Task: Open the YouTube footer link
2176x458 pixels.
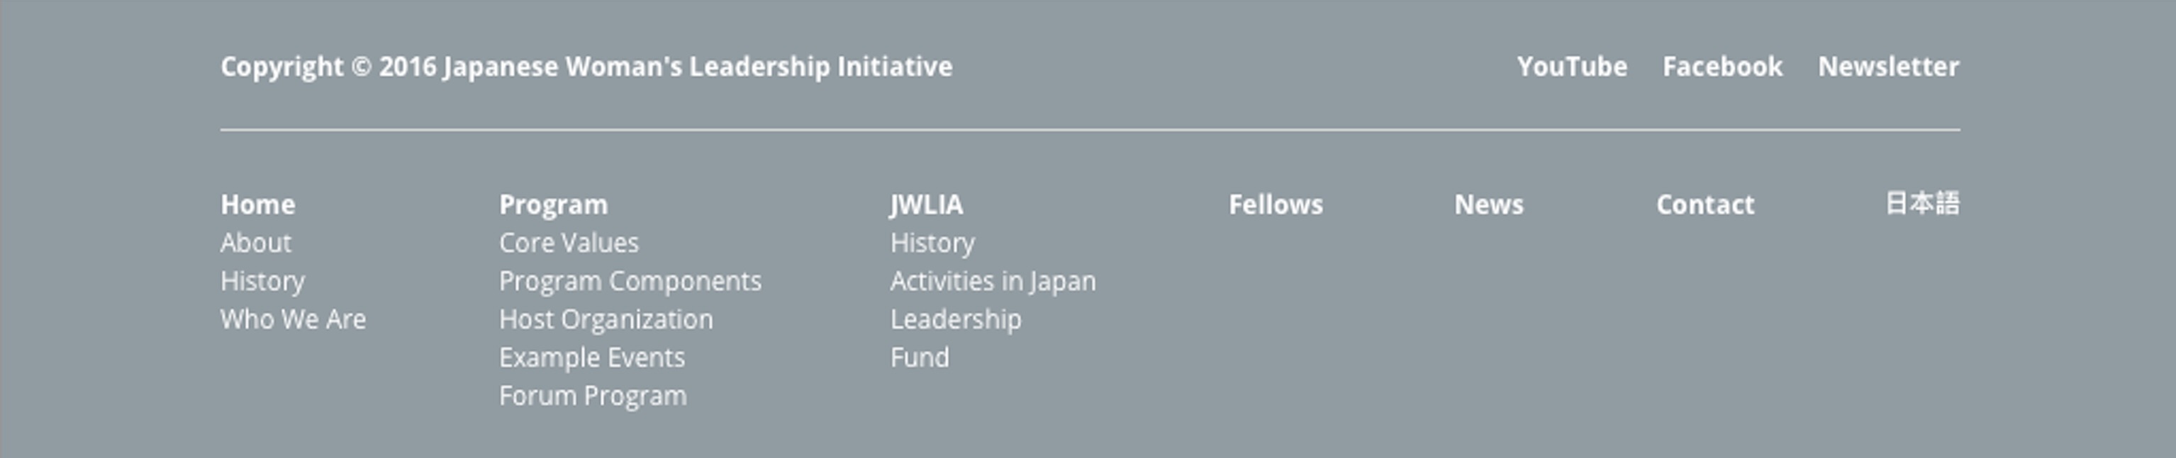Action: coord(1571,67)
